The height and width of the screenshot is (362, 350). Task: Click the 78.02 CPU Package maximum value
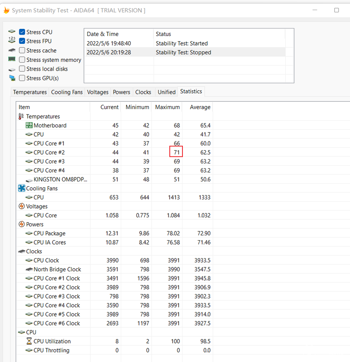click(173, 234)
